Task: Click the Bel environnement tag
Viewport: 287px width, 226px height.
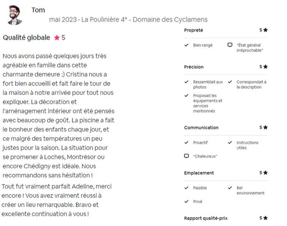Action: coord(251,190)
